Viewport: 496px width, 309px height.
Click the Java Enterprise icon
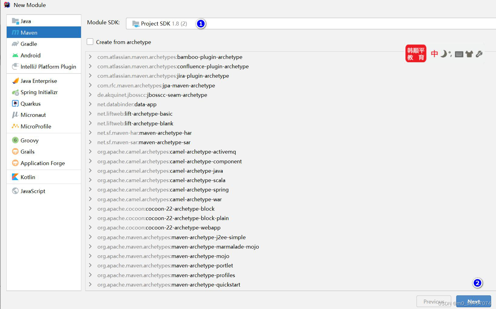15,81
